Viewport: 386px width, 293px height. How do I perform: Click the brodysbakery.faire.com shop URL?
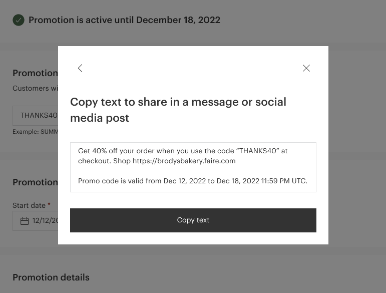(184, 161)
